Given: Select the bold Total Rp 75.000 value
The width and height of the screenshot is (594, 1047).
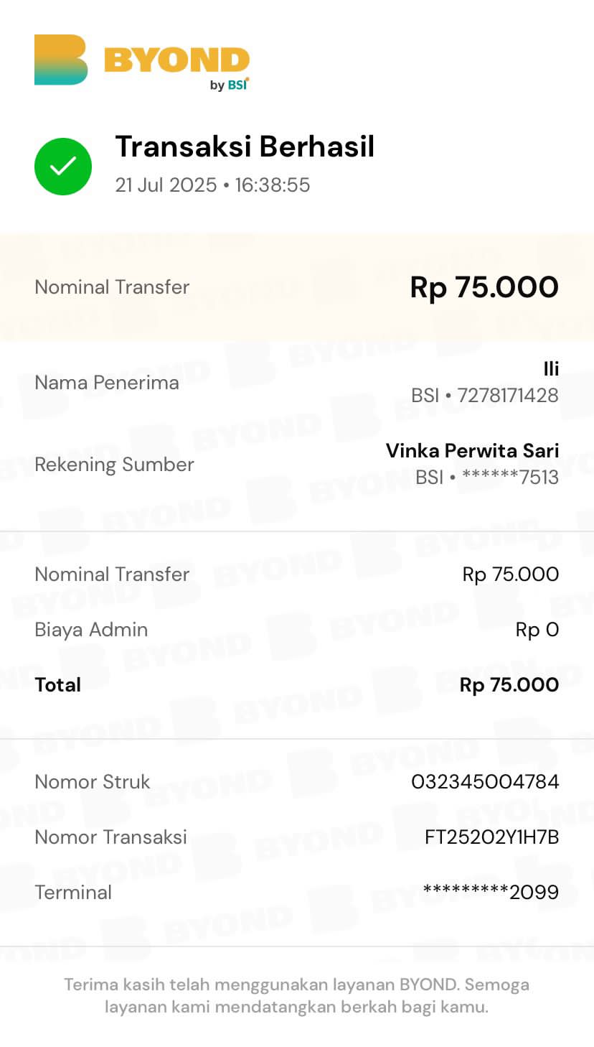Looking at the screenshot, I should pos(509,685).
